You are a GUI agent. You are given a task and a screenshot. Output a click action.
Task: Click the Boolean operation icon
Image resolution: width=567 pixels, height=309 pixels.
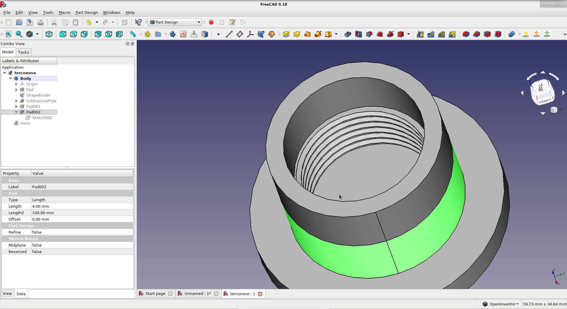coord(511,34)
